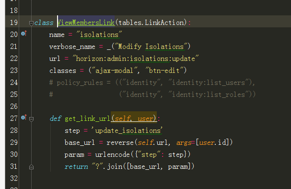Select the ViewMembersLink class name

pyautogui.click(x=86, y=23)
